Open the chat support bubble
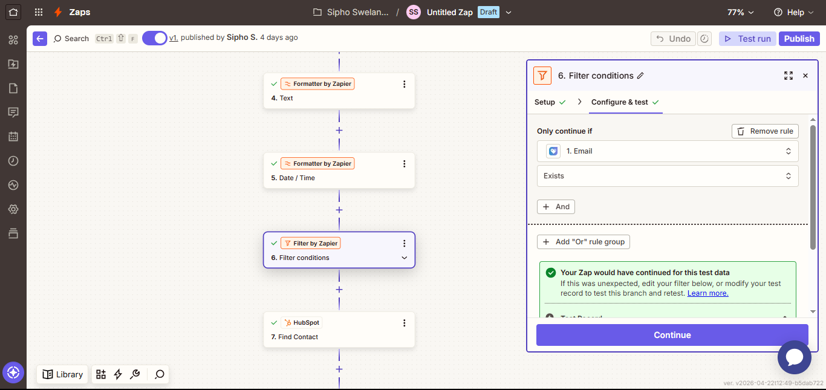 coord(794,357)
